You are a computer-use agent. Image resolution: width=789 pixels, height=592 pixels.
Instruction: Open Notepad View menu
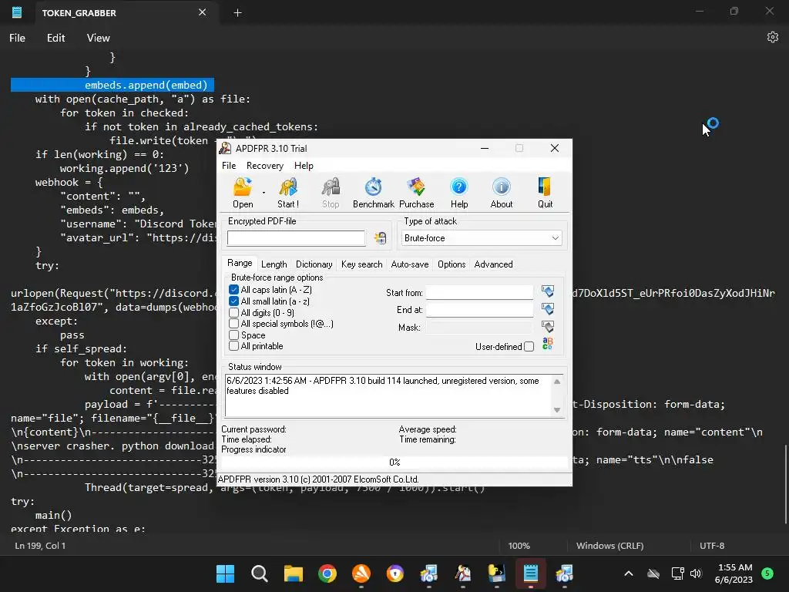pyautogui.click(x=98, y=38)
